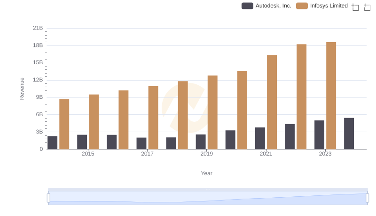Click the 2017 x-axis label
376x216 pixels.
(x=147, y=154)
